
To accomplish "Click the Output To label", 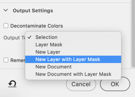I will click(x=14, y=38).
